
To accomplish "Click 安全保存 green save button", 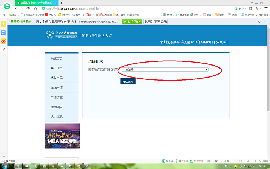I will 132,22.
